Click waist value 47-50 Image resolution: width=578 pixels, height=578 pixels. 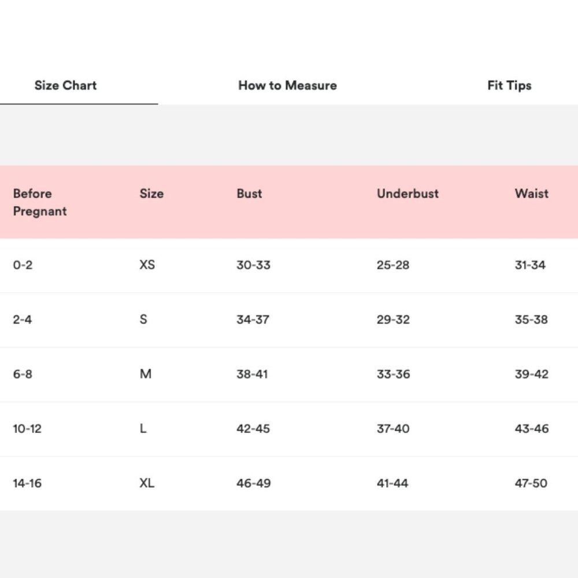click(531, 483)
